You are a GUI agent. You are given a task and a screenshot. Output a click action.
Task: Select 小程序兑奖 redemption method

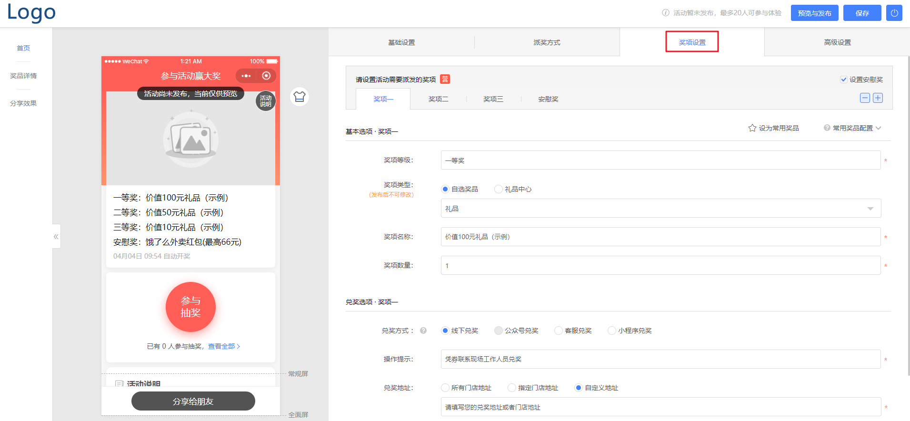click(612, 331)
